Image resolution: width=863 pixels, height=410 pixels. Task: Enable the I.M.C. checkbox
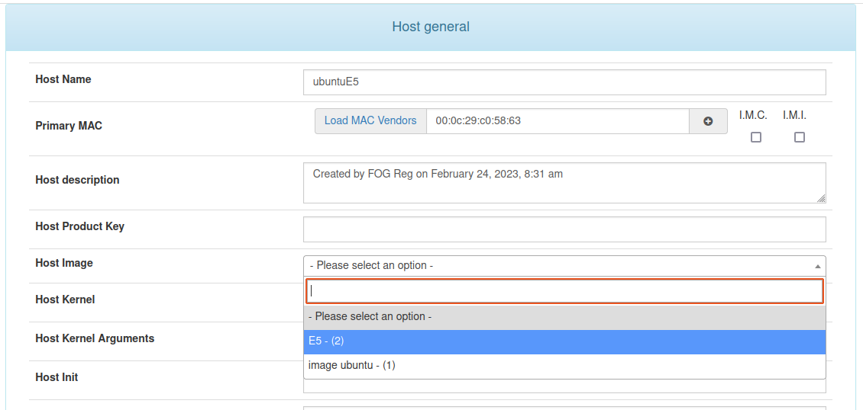(x=756, y=137)
